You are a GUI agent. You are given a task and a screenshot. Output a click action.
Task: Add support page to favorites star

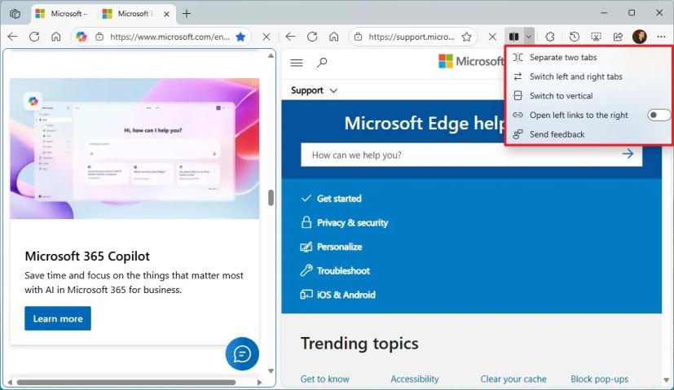[466, 37]
